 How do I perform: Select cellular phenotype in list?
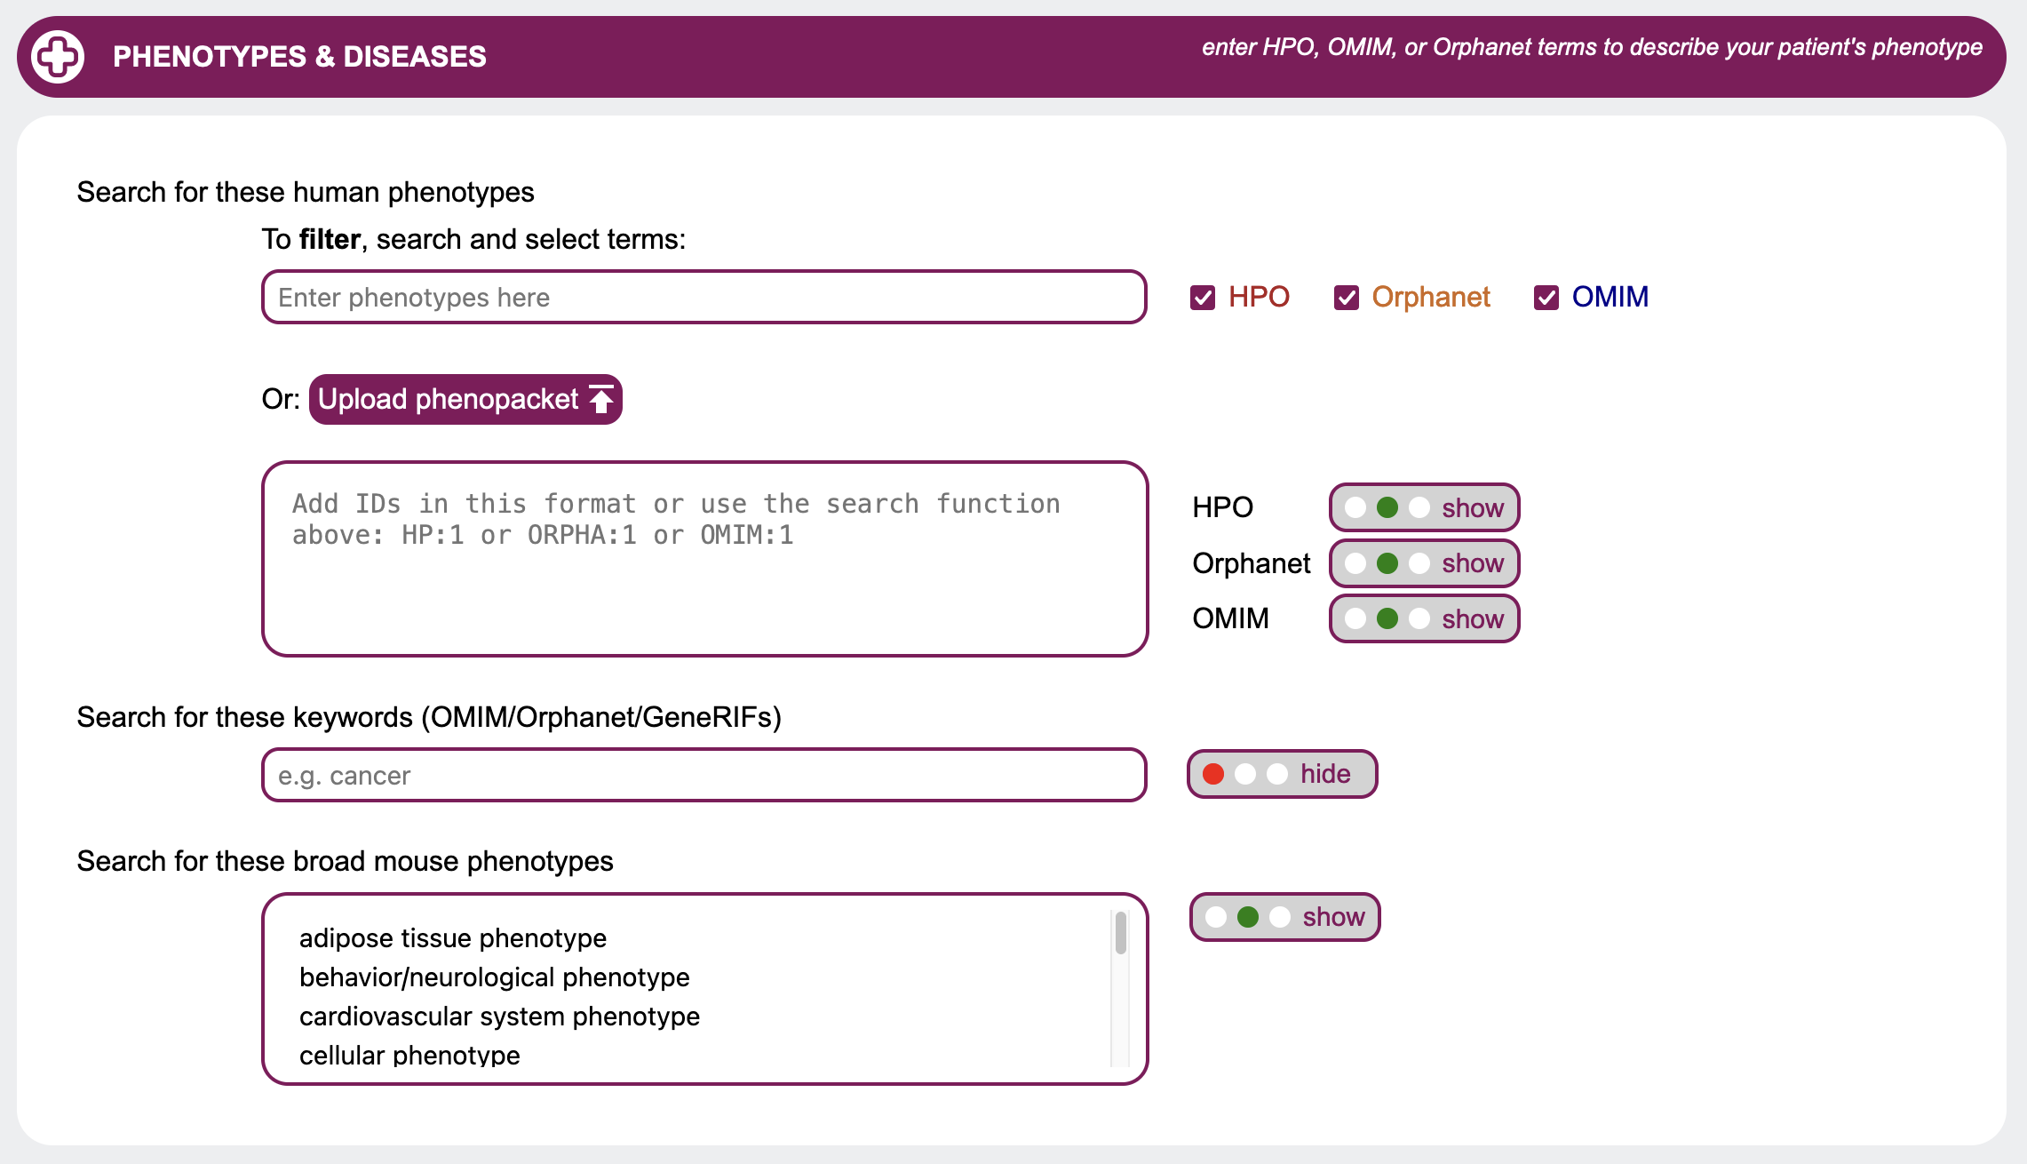pos(409,1055)
